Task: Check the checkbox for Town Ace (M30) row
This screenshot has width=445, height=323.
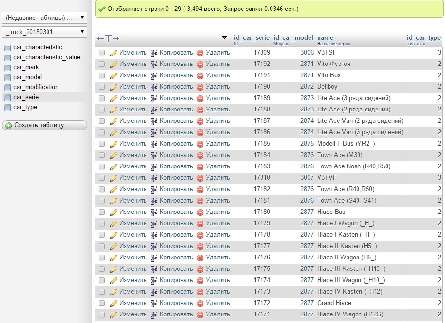Action: (x=102, y=155)
